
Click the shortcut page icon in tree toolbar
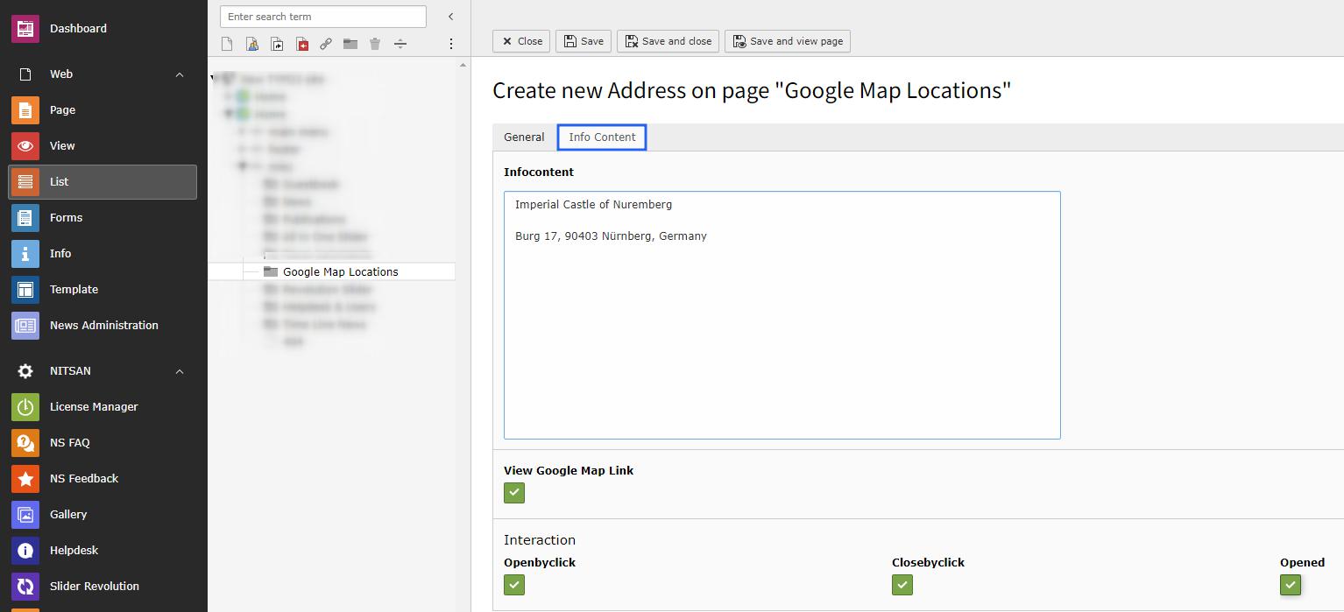point(277,44)
